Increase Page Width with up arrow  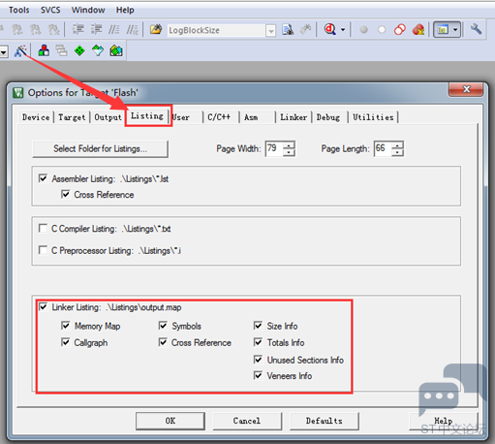289,145
